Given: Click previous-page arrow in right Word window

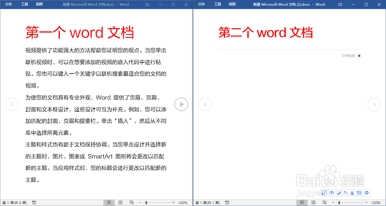Looking at the screenshot, I should (x=205, y=104).
